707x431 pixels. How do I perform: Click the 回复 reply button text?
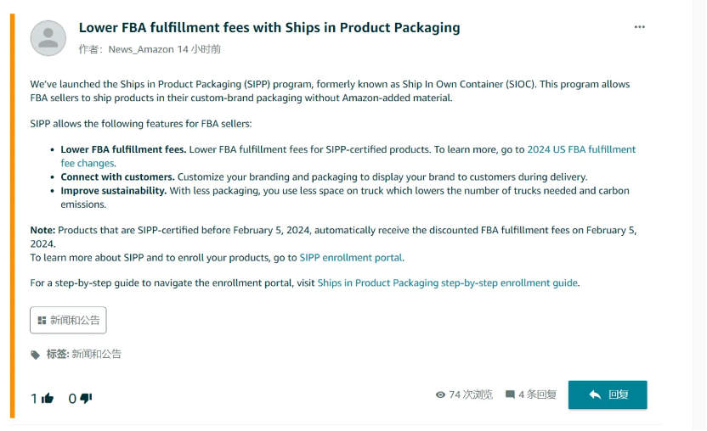[618, 395]
